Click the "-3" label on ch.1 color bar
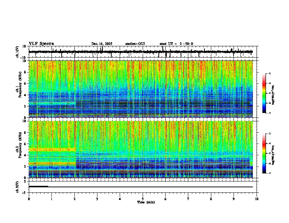The width and height of the screenshot is (289, 223). click(x=269, y=73)
